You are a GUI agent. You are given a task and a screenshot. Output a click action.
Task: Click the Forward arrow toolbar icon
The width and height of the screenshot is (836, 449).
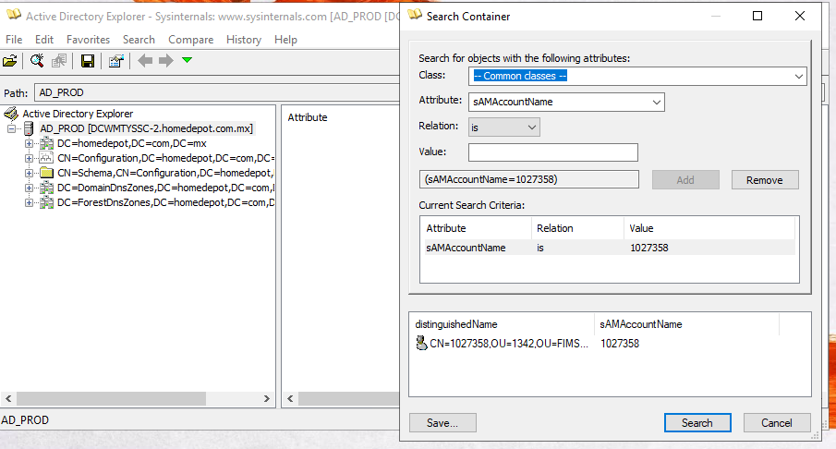[x=165, y=60]
